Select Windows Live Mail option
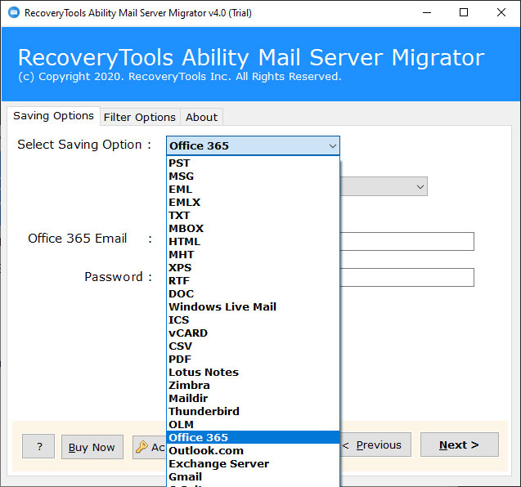521x487 pixels. click(x=253, y=306)
